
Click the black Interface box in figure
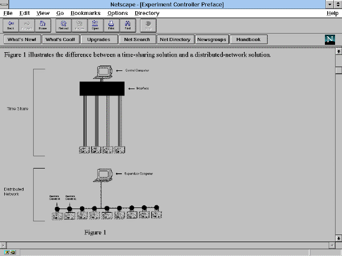(x=102, y=89)
